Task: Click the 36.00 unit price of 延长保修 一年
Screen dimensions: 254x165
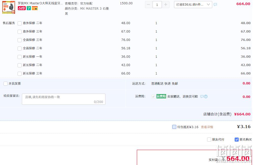Action: pos(126,56)
